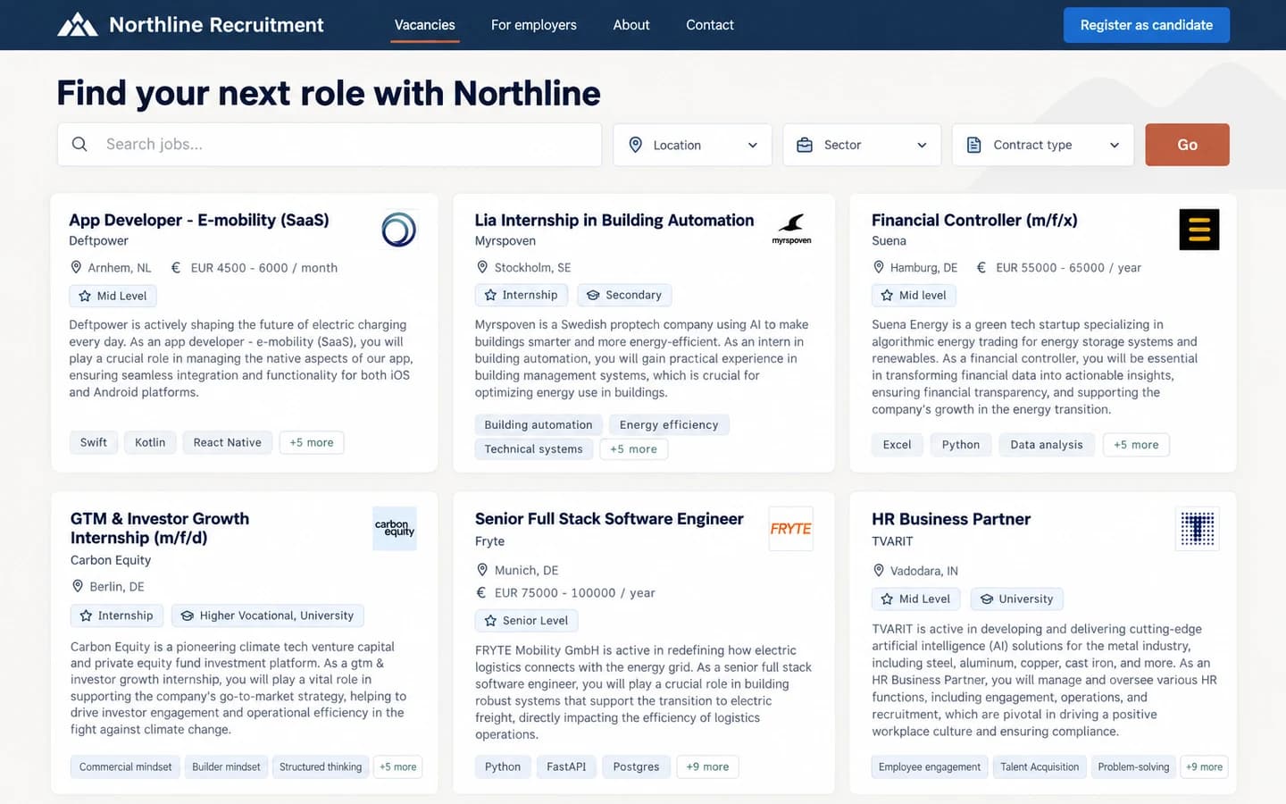This screenshot has height=804, width=1286.
Task: Focus the Search jobs input field
Action: [330, 145]
